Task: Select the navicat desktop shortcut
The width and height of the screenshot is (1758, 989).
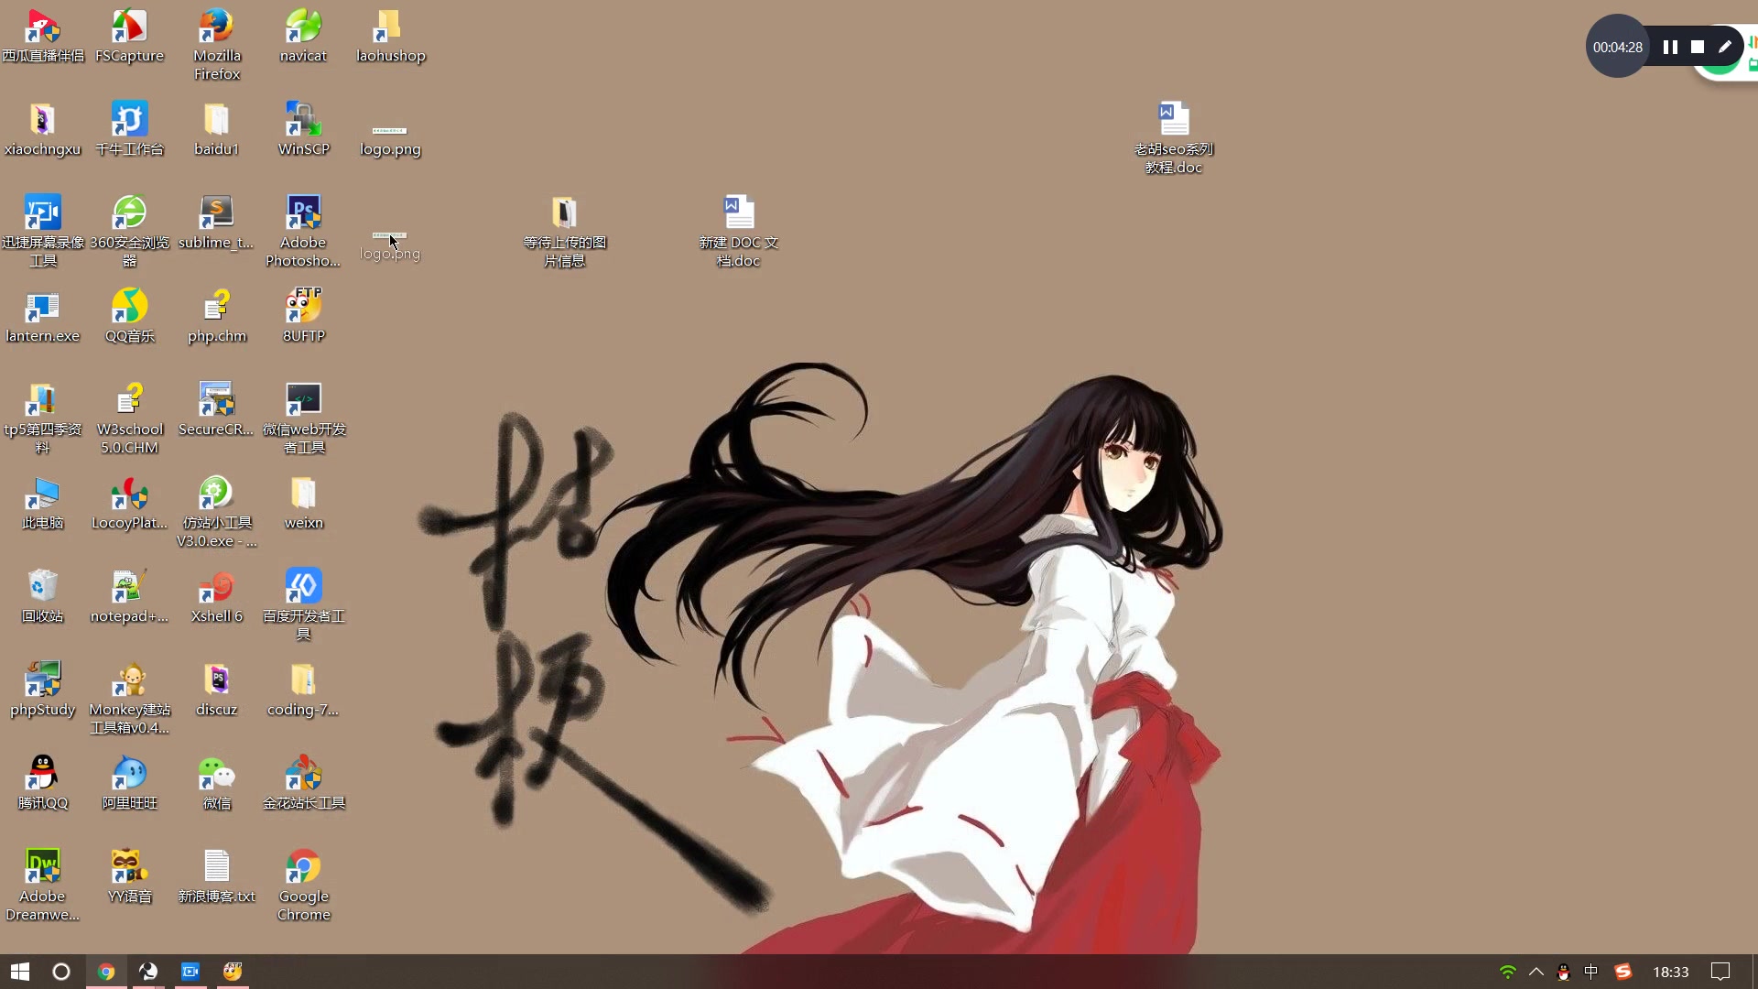Action: pyautogui.click(x=303, y=27)
